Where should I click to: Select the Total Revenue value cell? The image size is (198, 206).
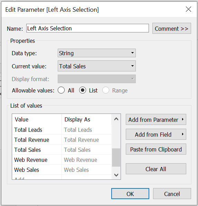pyautogui.click(x=37, y=140)
